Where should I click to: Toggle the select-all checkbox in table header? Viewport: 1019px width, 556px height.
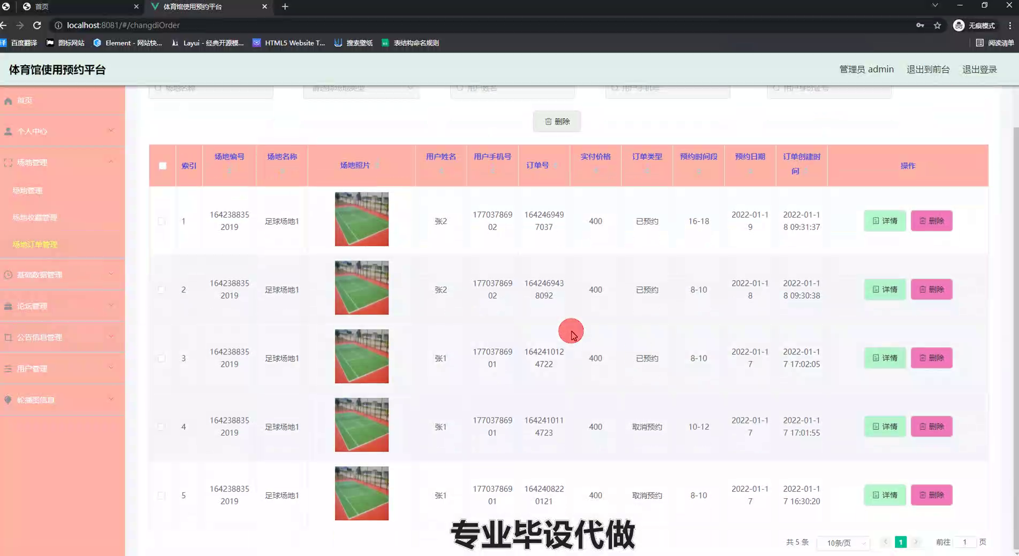[163, 166]
